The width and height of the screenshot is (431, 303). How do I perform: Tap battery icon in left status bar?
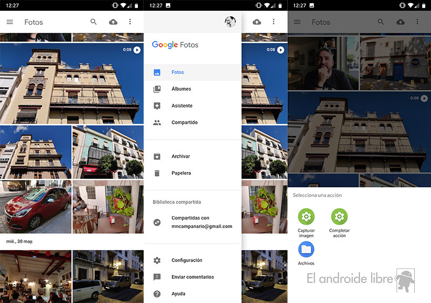136,5
